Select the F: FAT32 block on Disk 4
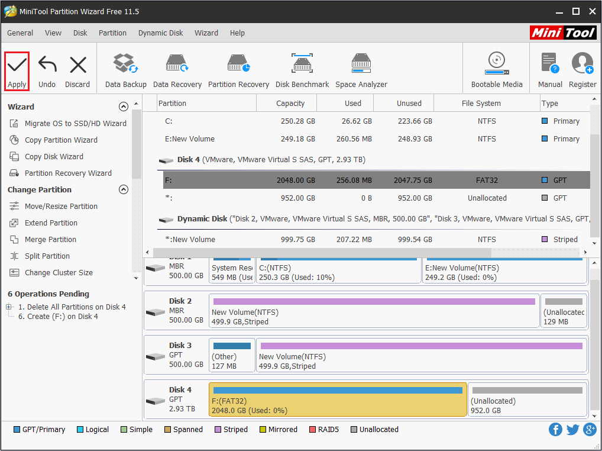Viewport: 602px width, 451px height. (338, 400)
